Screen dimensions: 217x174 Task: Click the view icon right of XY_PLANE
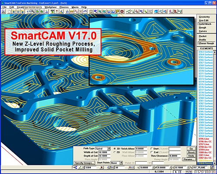tap(212, 167)
